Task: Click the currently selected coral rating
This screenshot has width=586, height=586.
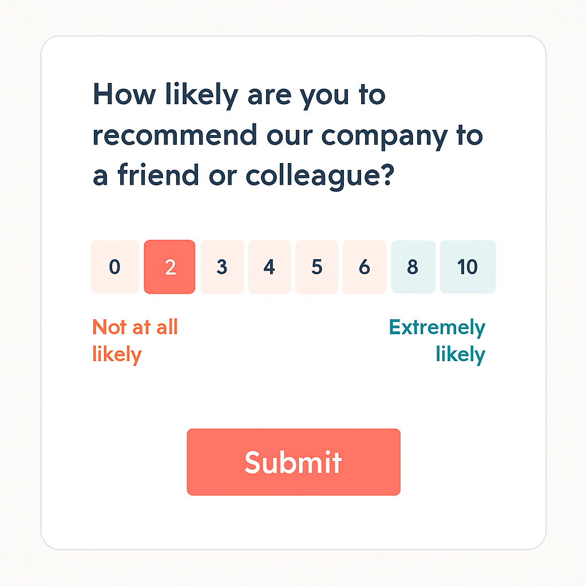Action: 169,267
